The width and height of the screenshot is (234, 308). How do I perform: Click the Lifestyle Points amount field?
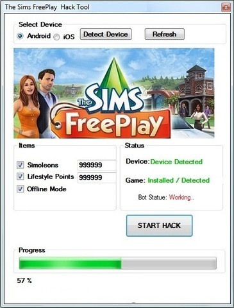point(97,178)
